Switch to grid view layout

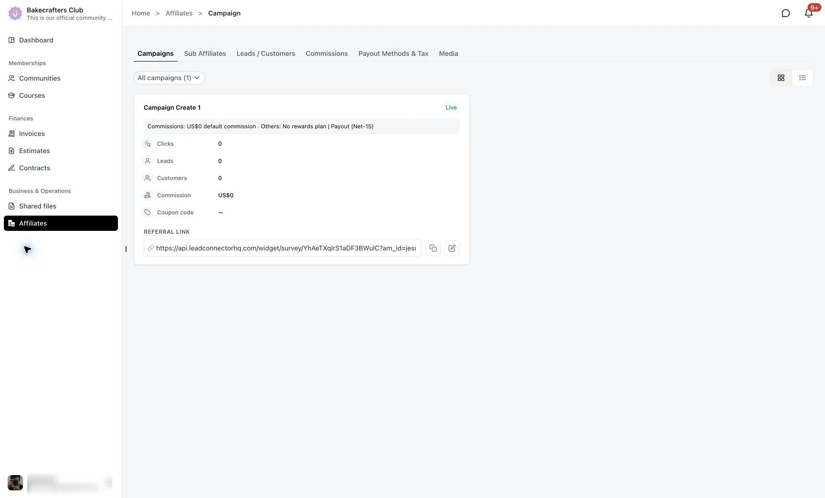[781, 78]
